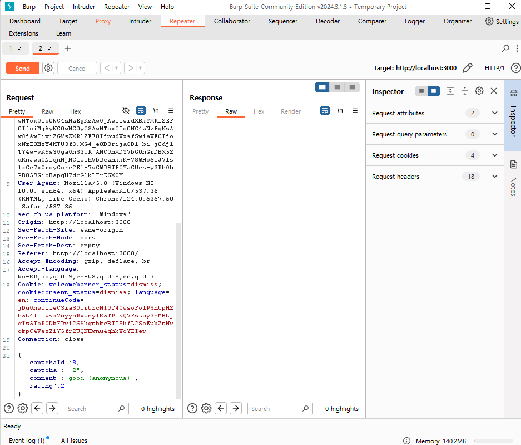Open Response search help icon
Screen dimensions: 521x445
point(192,408)
